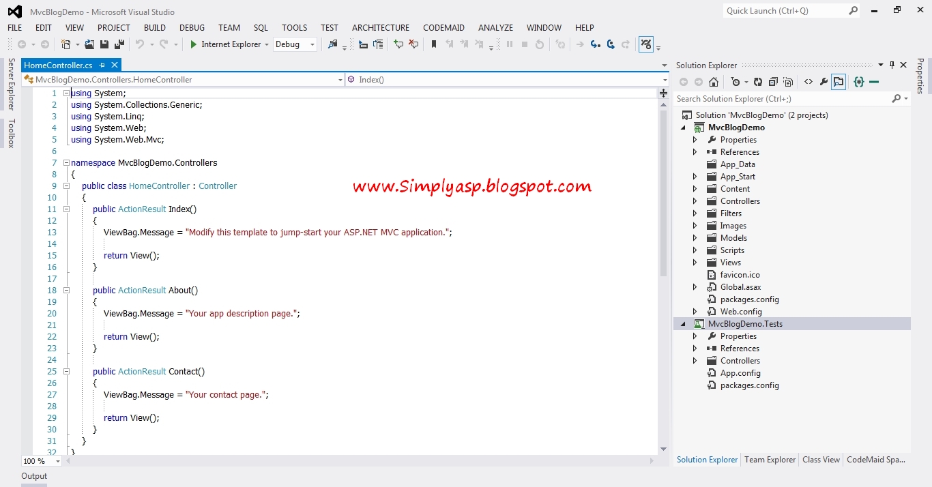The width and height of the screenshot is (932, 487).
Task: Click Show All Files in Solution Explorer
Action: (x=789, y=81)
